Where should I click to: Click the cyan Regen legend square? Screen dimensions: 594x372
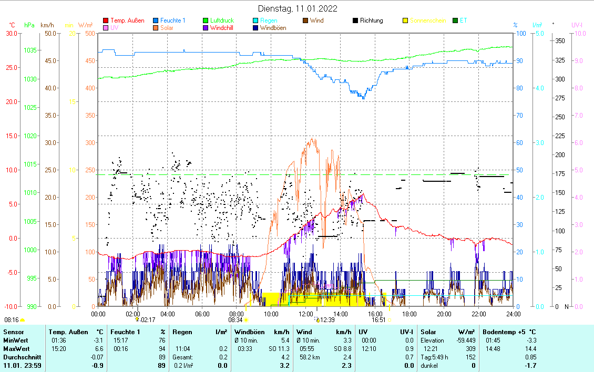point(255,21)
